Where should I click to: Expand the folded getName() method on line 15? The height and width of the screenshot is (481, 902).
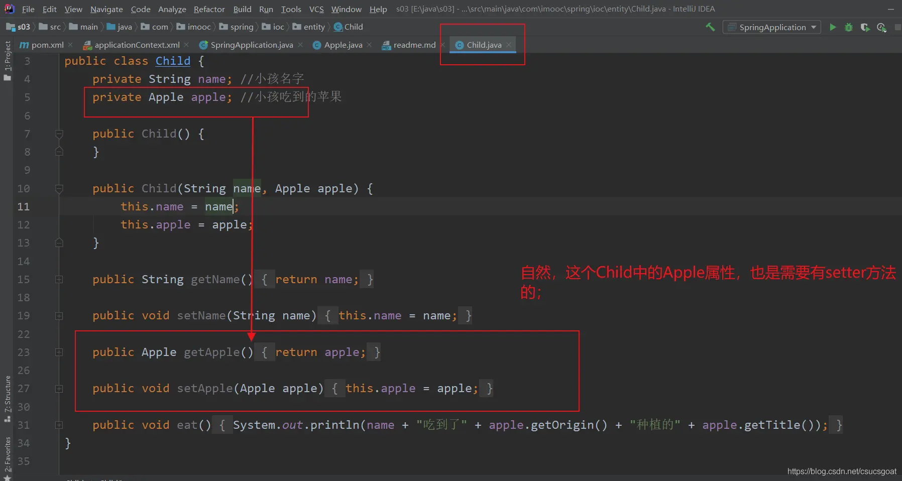59,280
